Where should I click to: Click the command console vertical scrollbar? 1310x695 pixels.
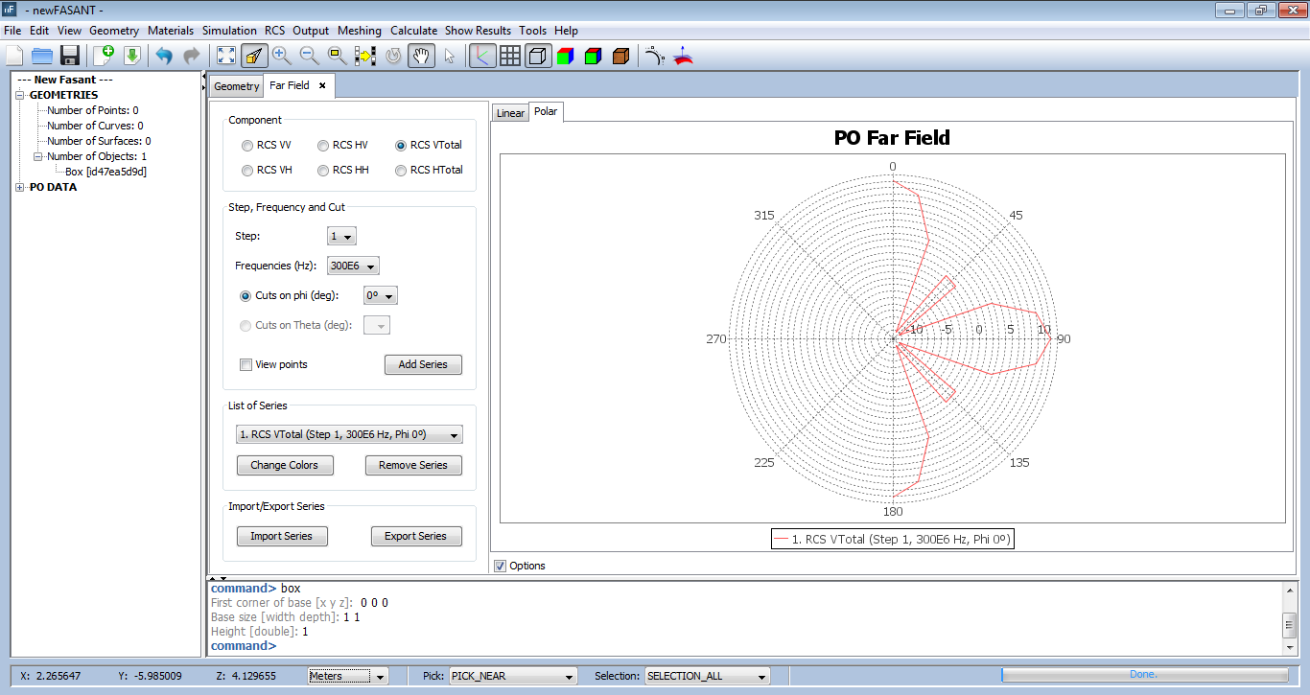pos(1290,623)
